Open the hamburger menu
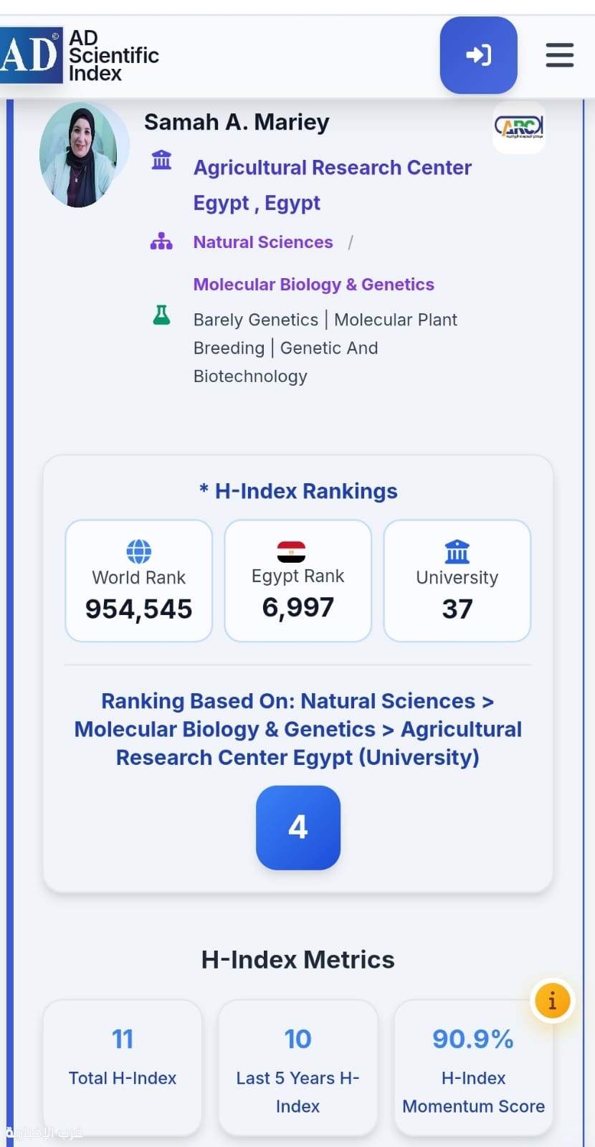The image size is (595, 1147). (x=560, y=55)
